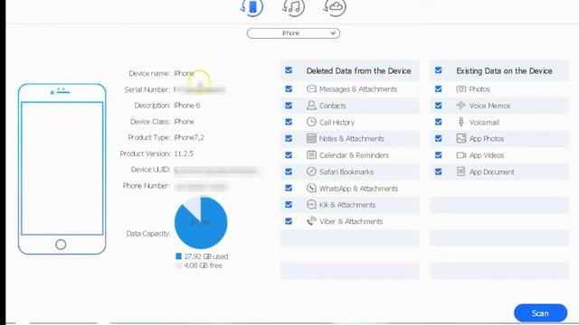
Task: Uncheck Notes & Attachments checkbox
Action: [x=289, y=138]
